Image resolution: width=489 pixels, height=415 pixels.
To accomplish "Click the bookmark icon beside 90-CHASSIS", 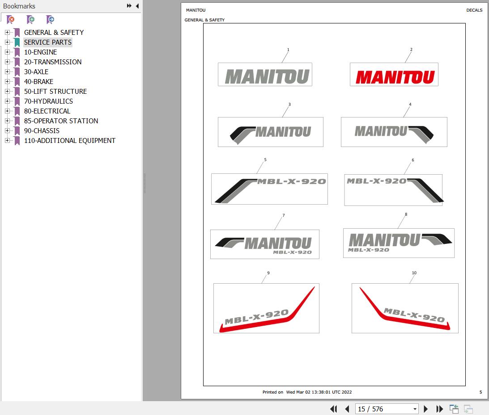I will pos(17,131).
